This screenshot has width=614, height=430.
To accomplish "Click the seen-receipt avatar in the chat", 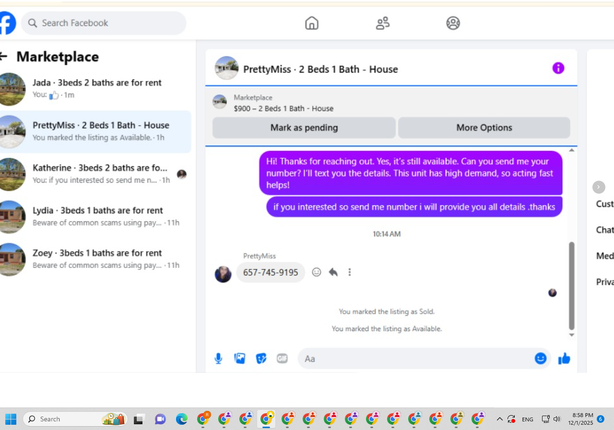I will click(553, 292).
